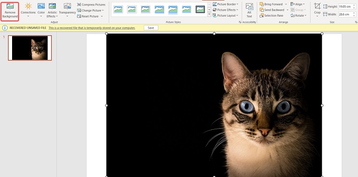This screenshot has width=358, height=177.
Task: Open Size dialog launcher
Action: click(x=356, y=22)
